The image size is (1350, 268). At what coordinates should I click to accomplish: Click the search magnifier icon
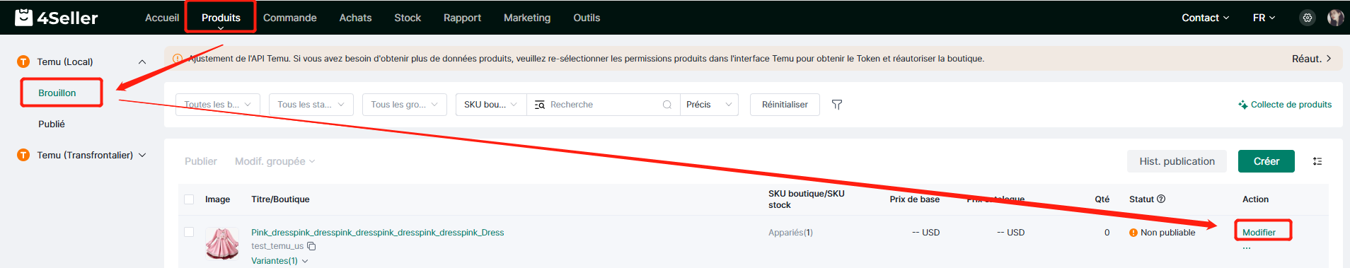click(x=667, y=105)
